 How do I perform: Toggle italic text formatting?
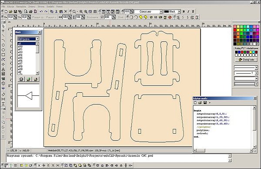point(188,11)
